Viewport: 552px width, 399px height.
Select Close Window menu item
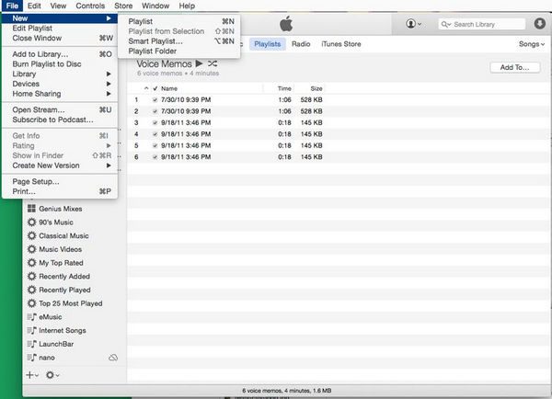click(60, 38)
